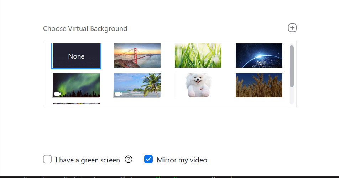Open the green screen help tooltip icon
The width and height of the screenshot is (339, 178).
coord(129,160)
